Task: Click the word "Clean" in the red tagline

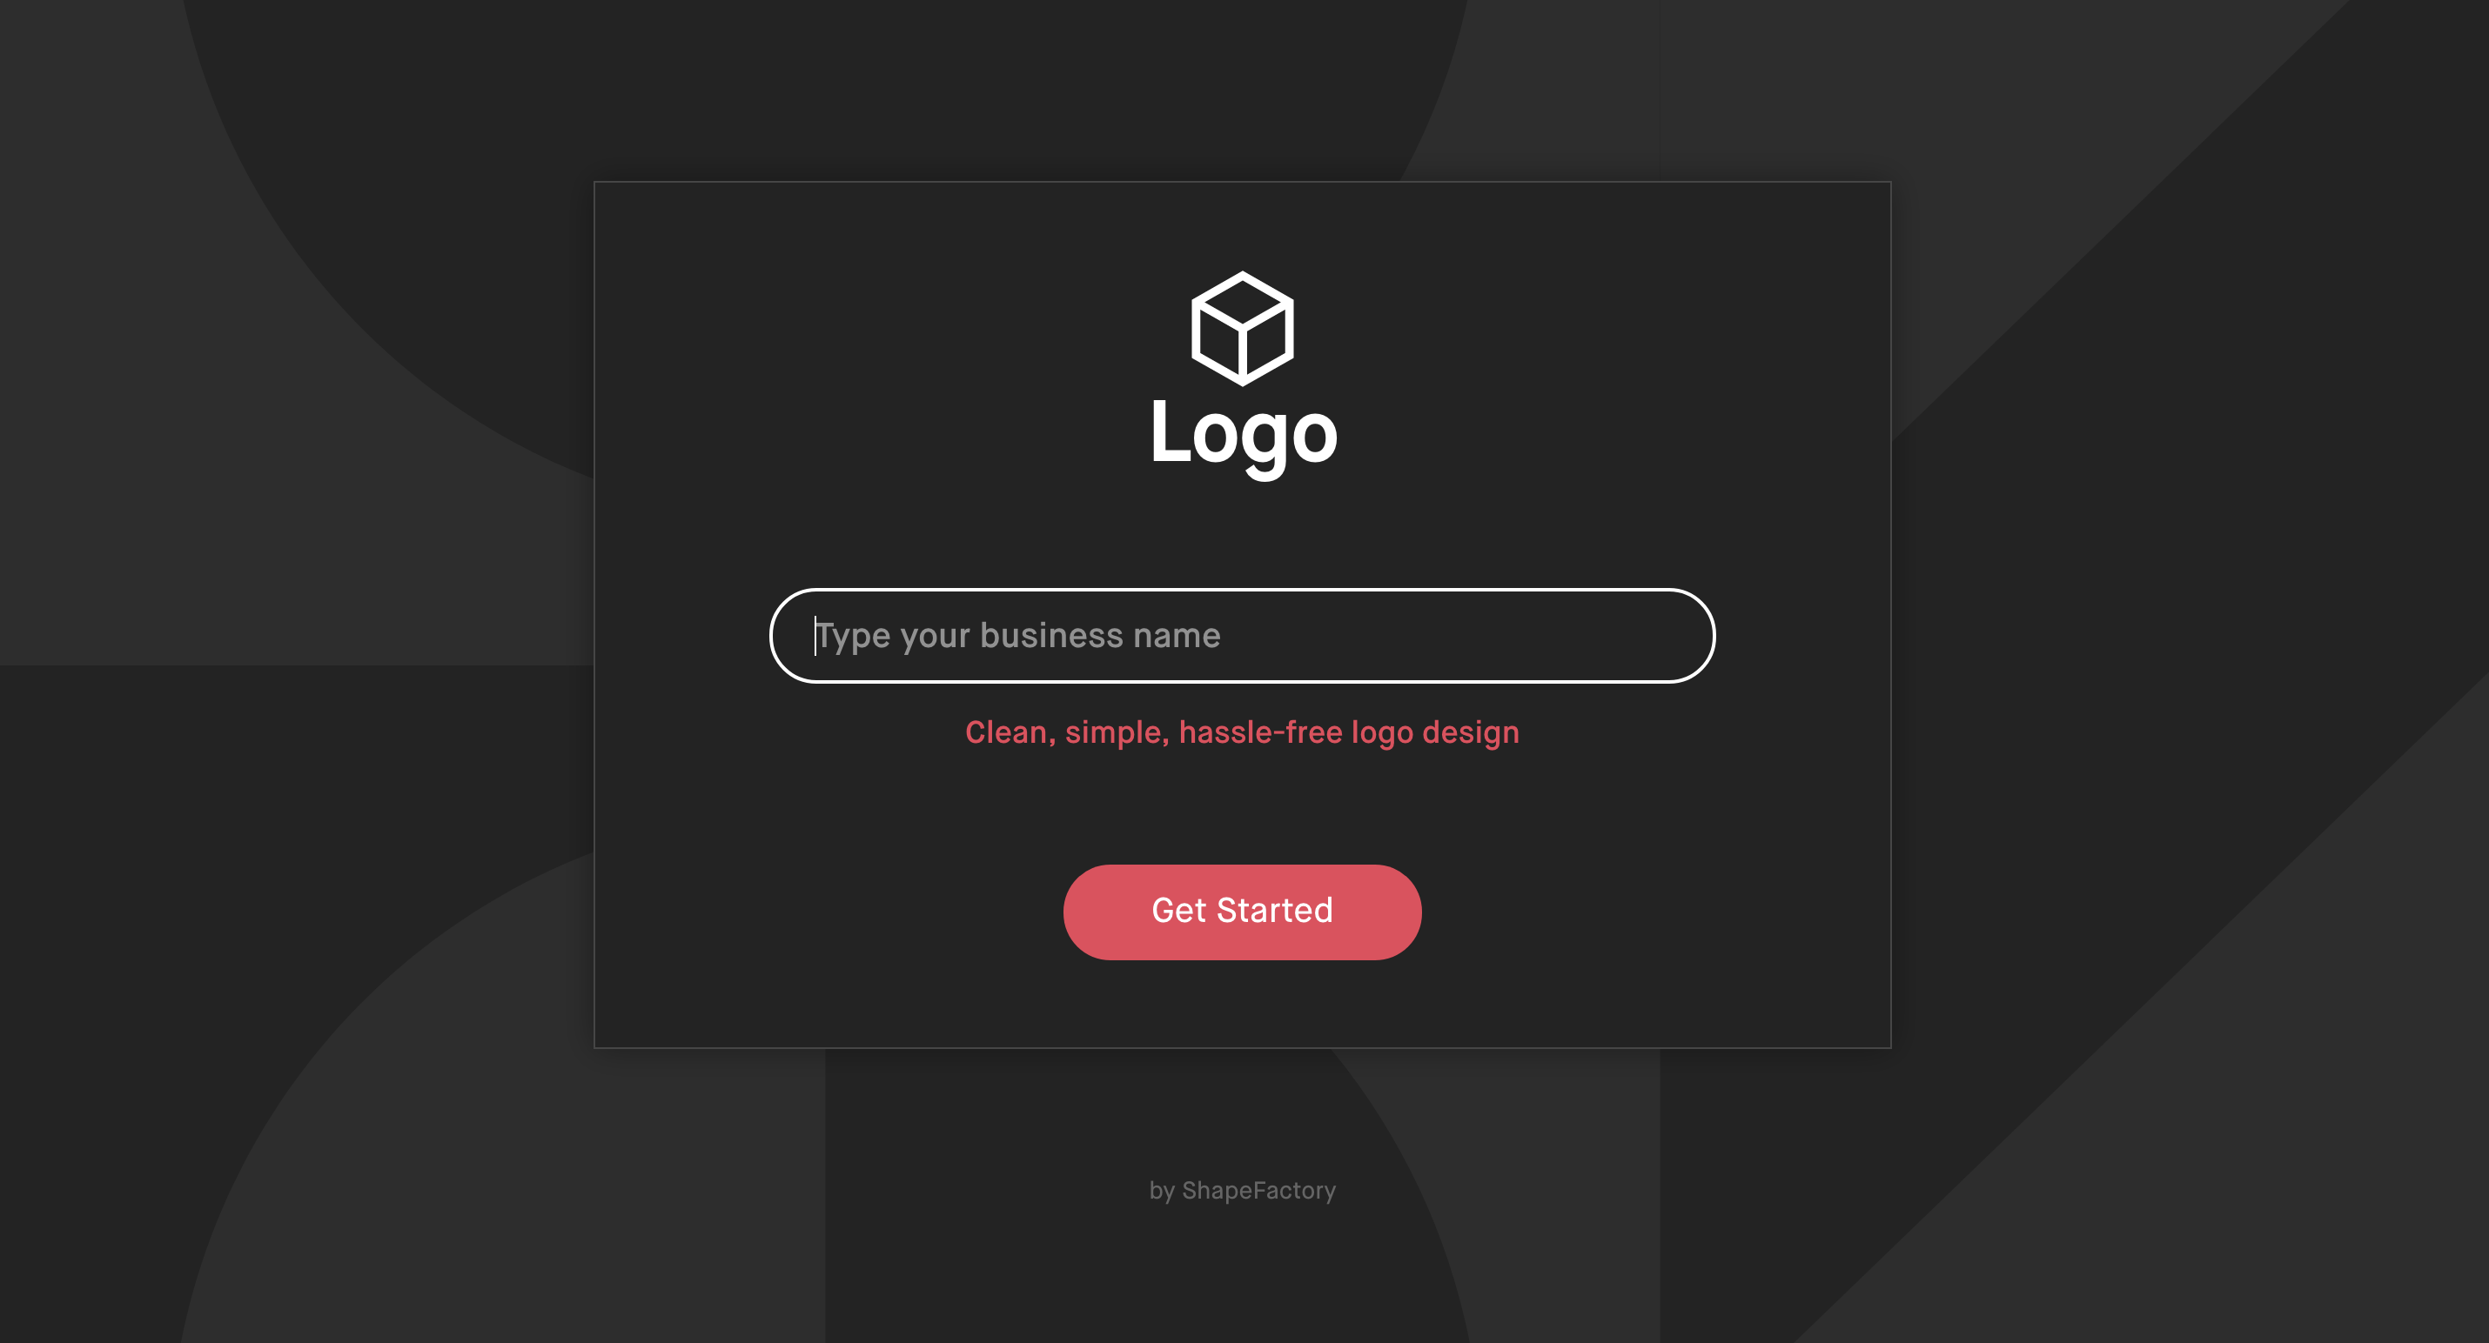Action: click(1006, 732)
